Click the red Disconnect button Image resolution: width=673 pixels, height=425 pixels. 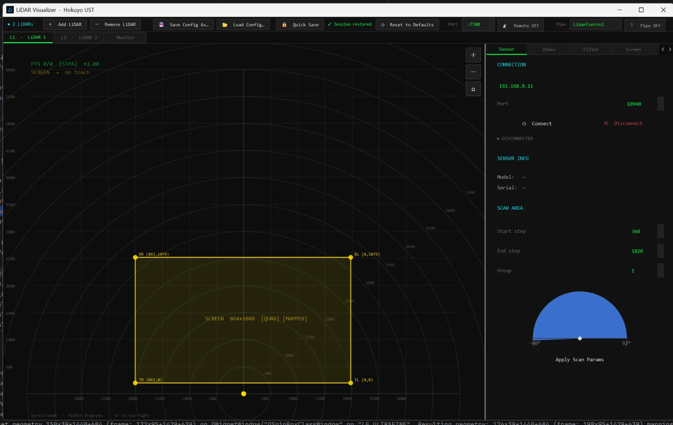623,124
